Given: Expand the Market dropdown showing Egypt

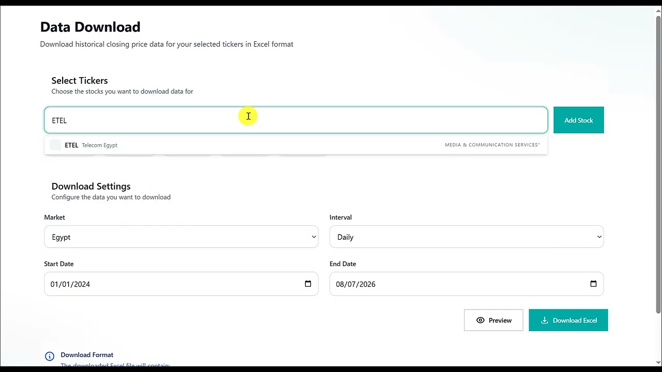Looking at the screenshot, I should click(181, 237).
